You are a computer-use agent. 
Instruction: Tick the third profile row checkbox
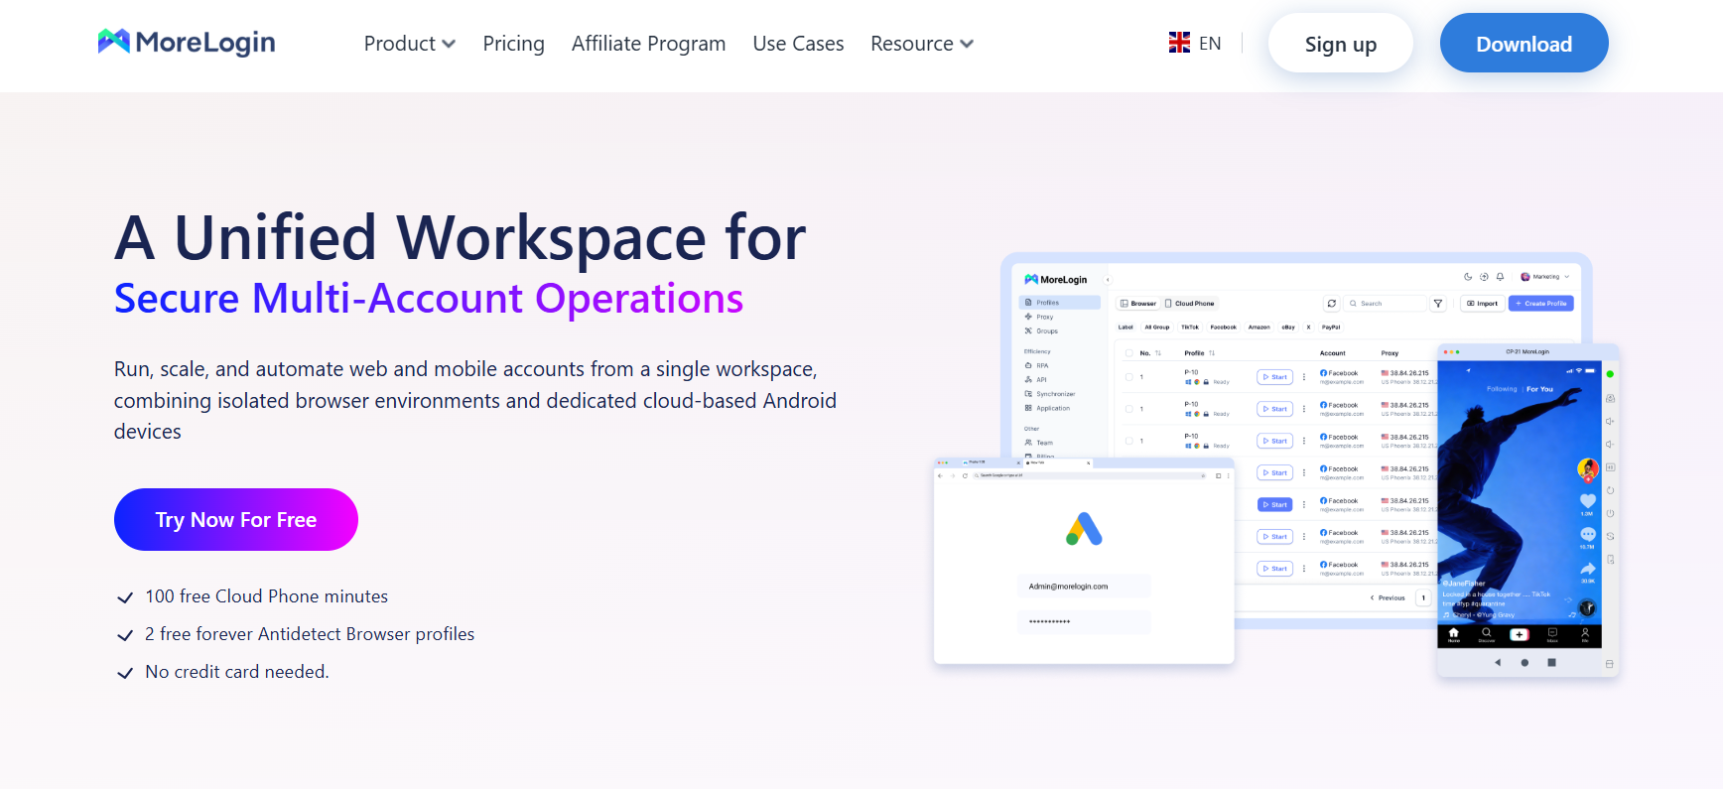click(1128, 441)
